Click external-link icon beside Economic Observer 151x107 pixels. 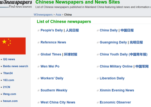pos(98,102)
